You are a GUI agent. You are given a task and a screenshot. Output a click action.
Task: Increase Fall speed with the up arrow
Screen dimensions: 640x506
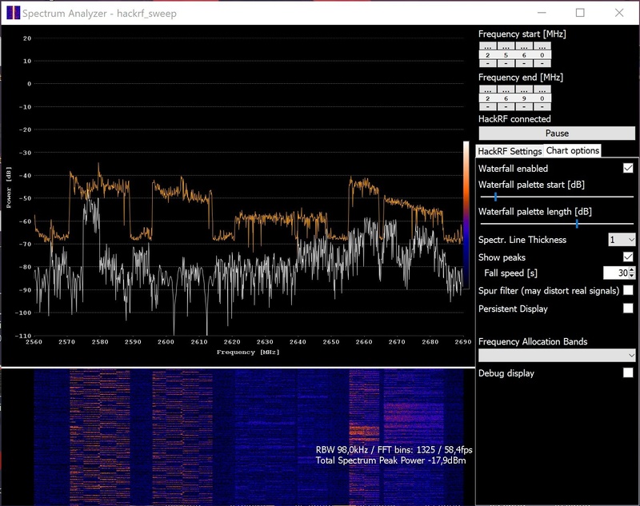[632, 270]
